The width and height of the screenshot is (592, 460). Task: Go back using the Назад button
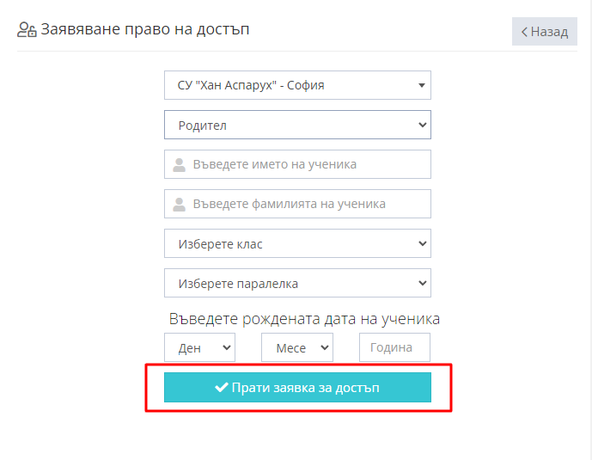click(545, 32)
